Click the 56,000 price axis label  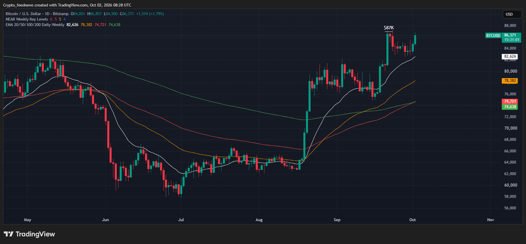coord(510,208)
